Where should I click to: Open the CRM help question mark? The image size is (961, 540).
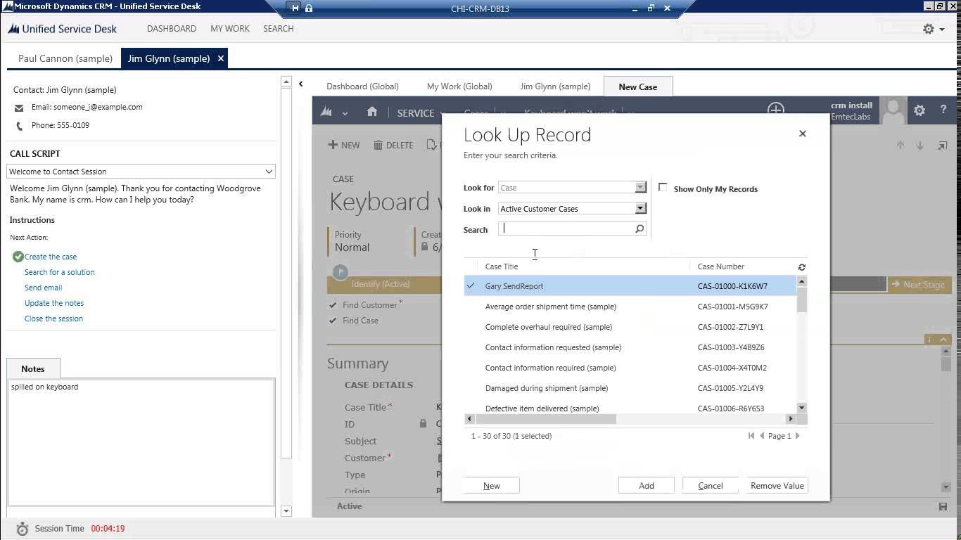943,110
